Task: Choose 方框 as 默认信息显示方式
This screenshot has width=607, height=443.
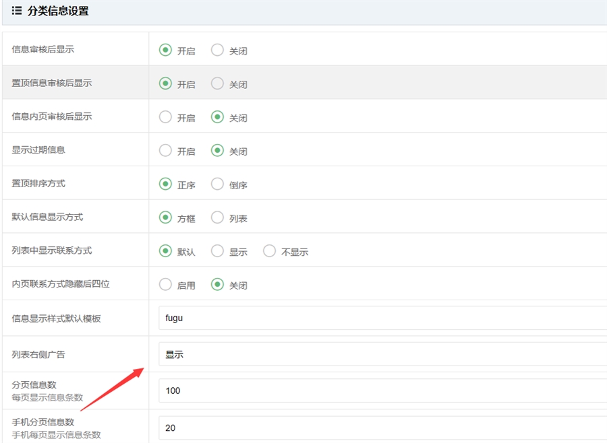Action: point(165,217)
